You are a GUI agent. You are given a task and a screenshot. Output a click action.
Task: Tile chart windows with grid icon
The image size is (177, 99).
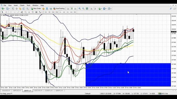(x=87, y=9)
